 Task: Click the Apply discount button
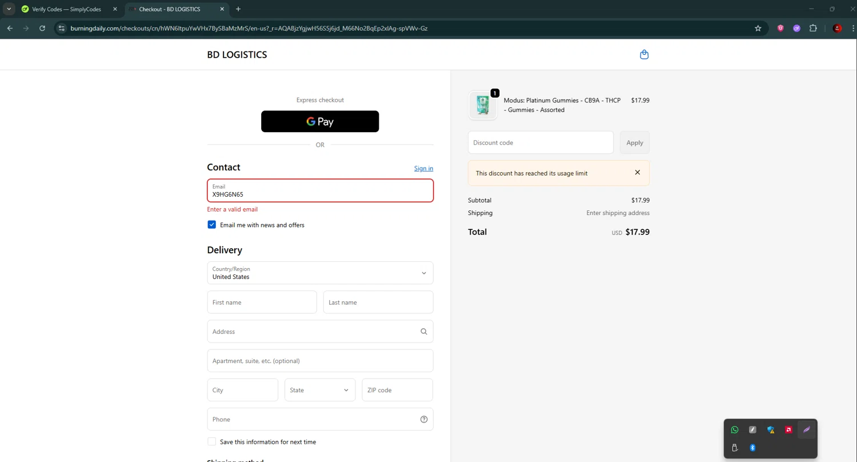tap(635, 142)
